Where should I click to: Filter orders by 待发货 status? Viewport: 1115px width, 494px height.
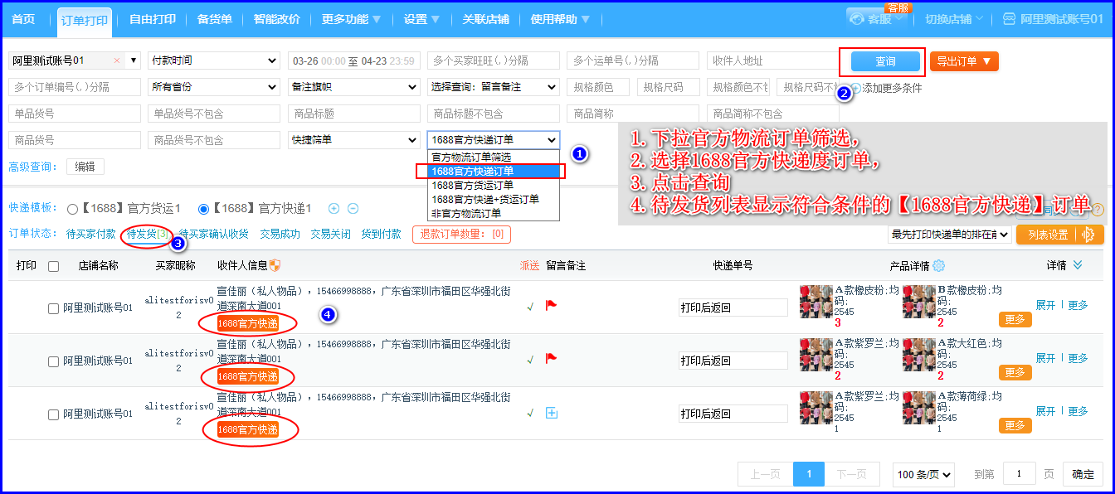tap(147, 235)
